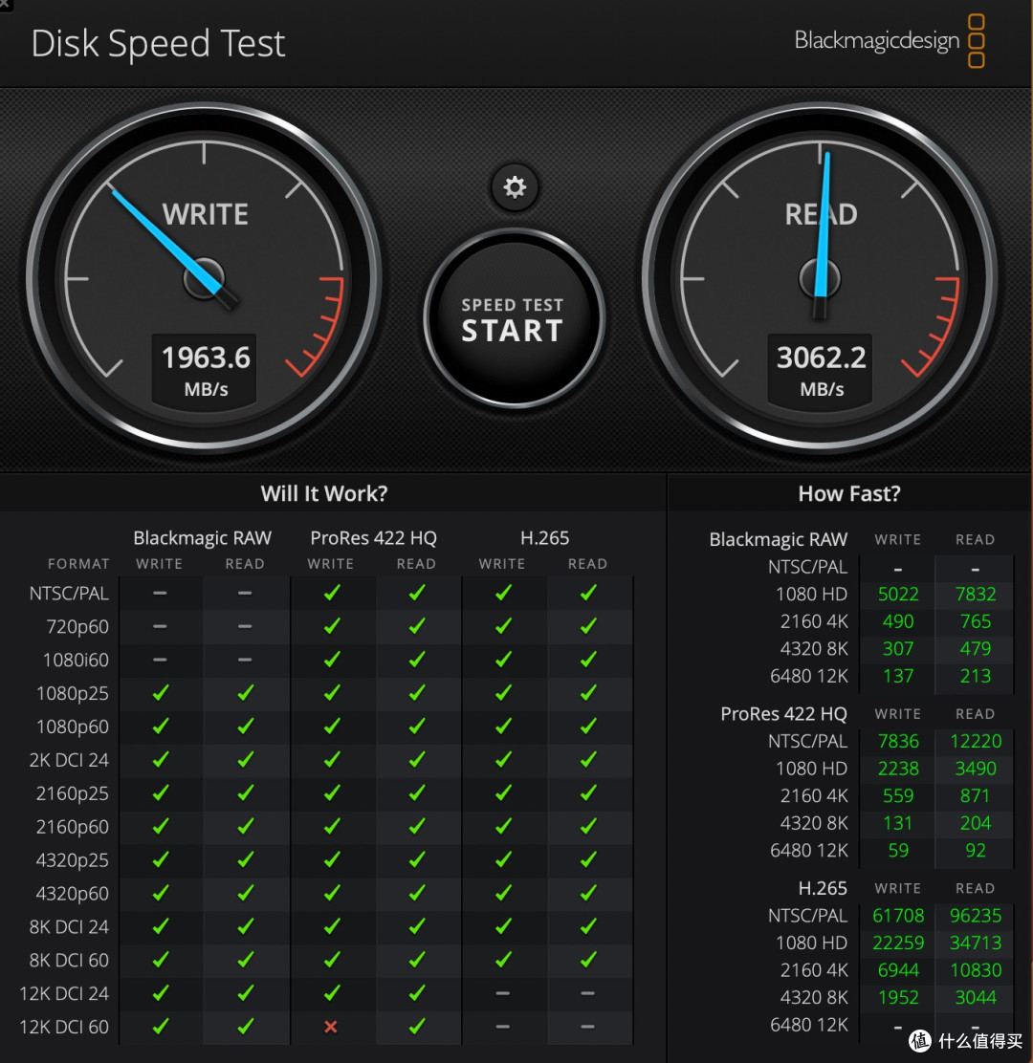
Task: Click the FORMAT column label
Action: [78, 564]
